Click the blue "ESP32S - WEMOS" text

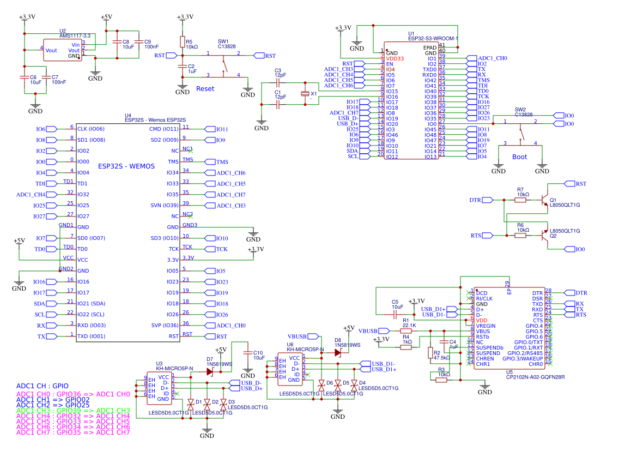click(x=126, y=166)
